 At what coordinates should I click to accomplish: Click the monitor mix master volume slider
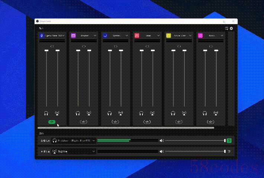click(x=195, y=141)
